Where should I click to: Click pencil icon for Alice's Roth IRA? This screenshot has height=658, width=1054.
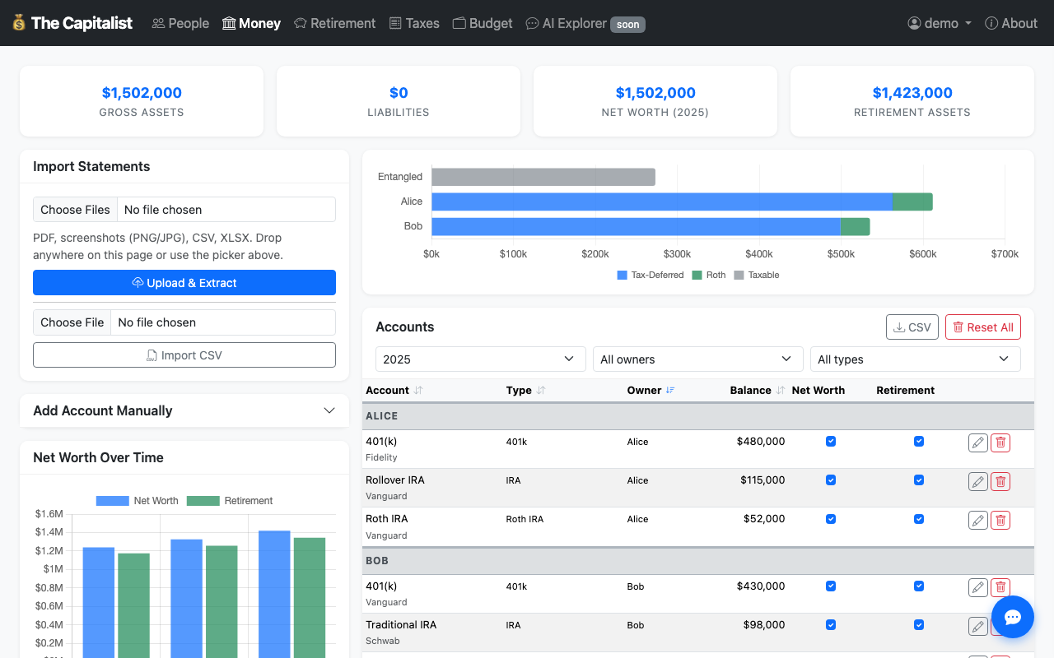[x=977, y=520]
